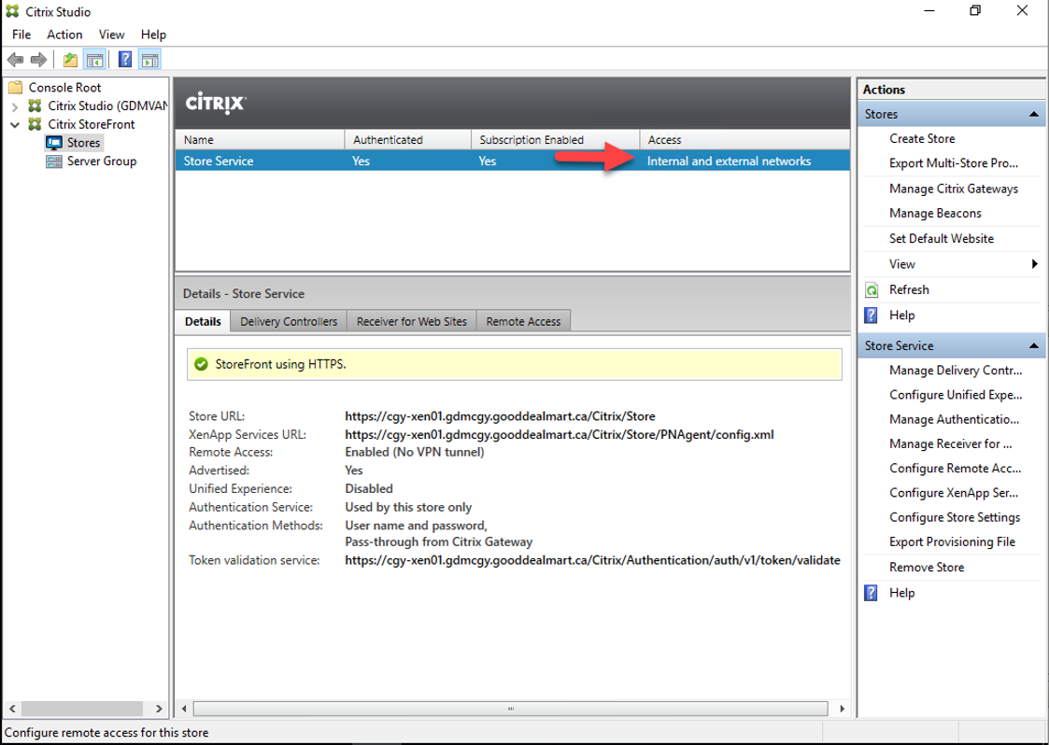The width and height of the screenshot is (1049, 745).
Task: Click Remove Store action
Action: click(927, 567)
